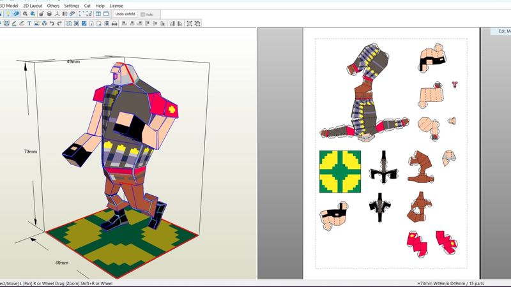The image size is (511, 287).
Task: Click the print icon in toolbar
Action: (x=114, y=24)
